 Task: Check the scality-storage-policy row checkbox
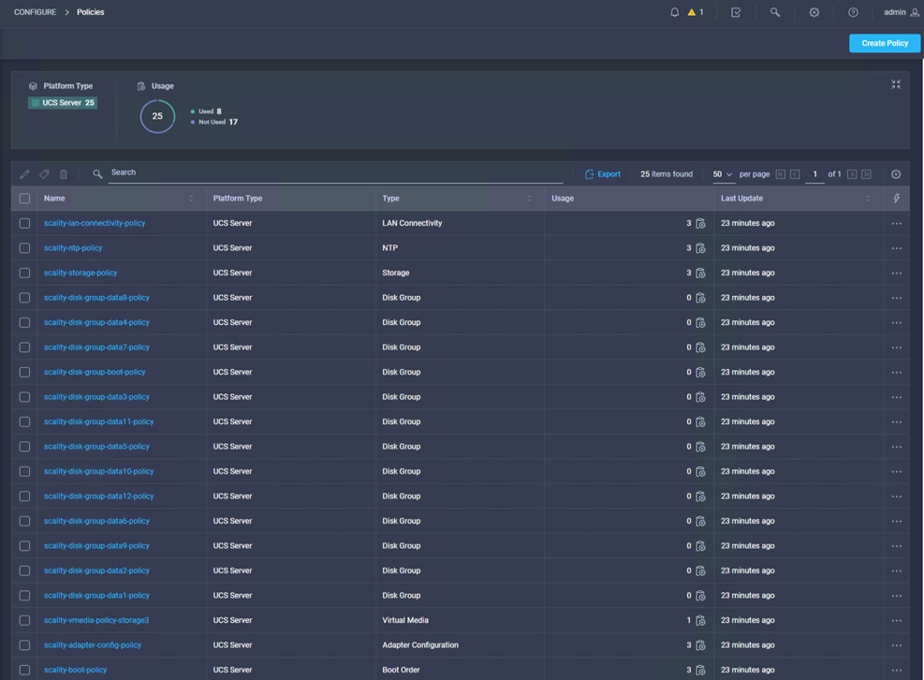24,273
